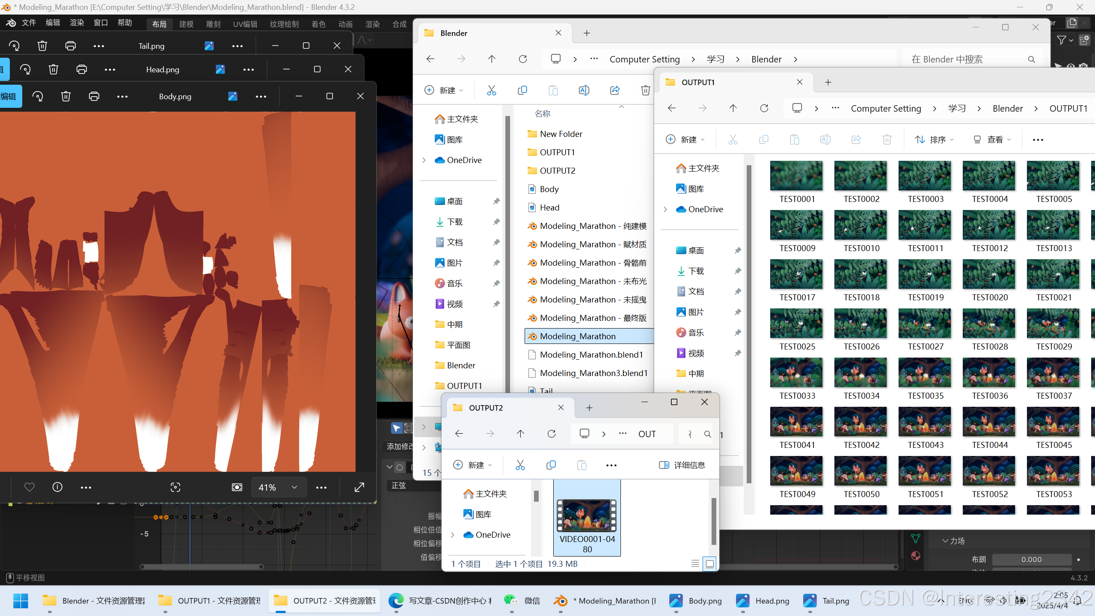Click the 布朗 value slider field
The image size is (1095, 616).
[1031, 560]
